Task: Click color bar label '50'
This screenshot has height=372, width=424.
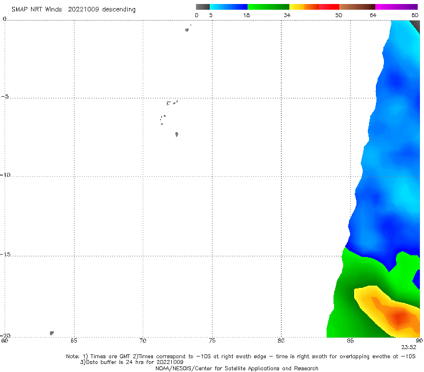Action: coord(339,15)
